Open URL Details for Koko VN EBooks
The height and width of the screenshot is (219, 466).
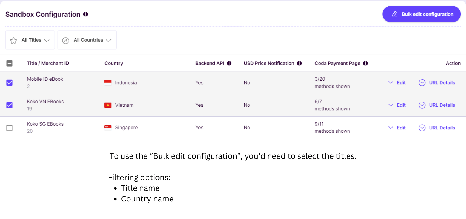pyautogui.click(x=437, y=105)
